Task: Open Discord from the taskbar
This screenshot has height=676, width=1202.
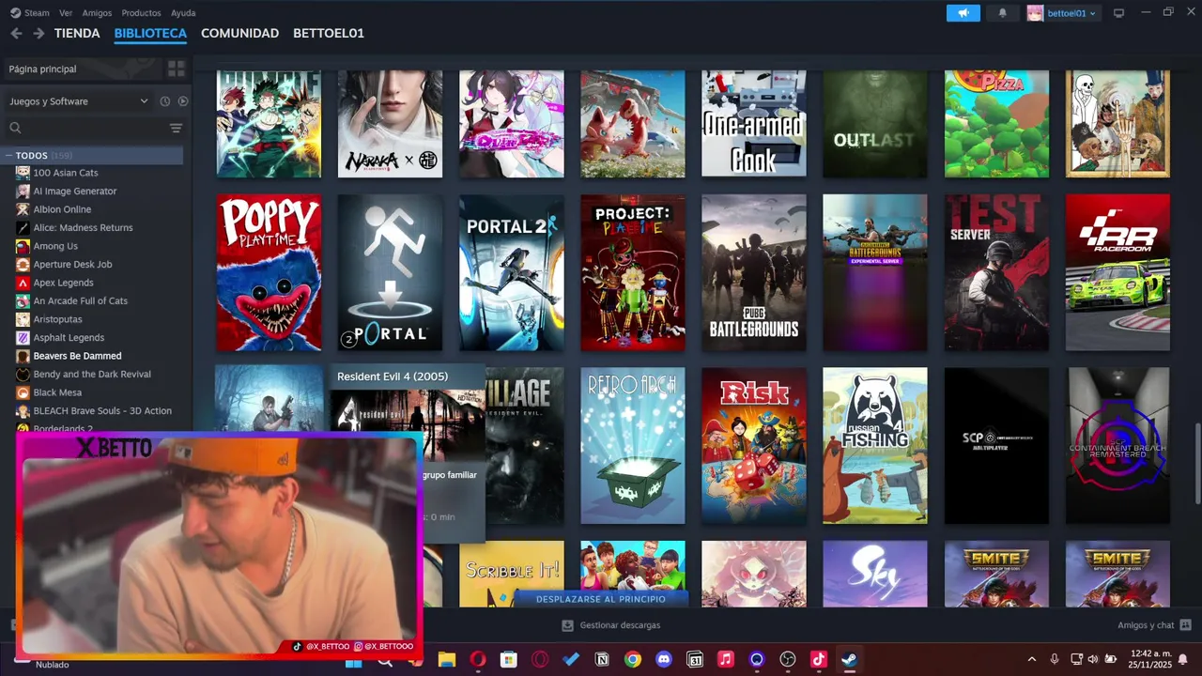Action: (664, 660)
